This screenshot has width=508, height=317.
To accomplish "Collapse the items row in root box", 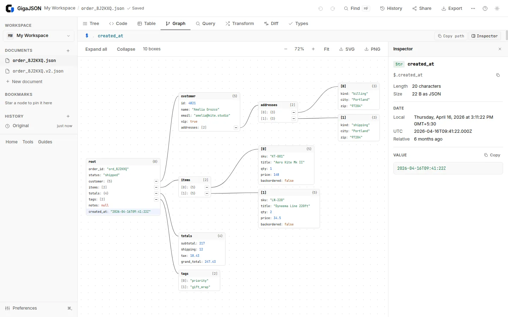I will [156, 187].
